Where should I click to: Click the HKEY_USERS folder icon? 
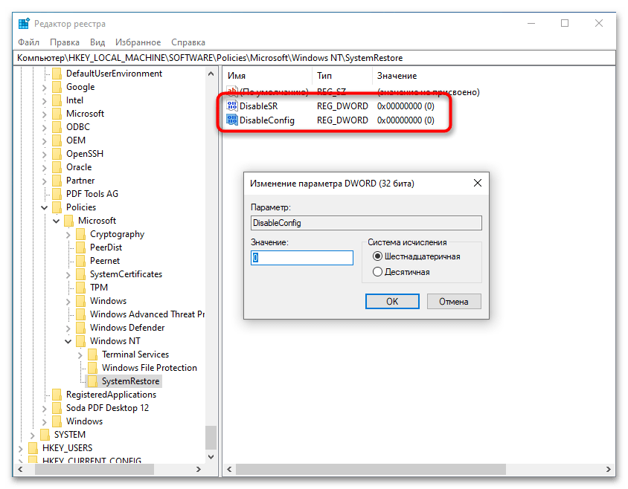coord(33,448)
